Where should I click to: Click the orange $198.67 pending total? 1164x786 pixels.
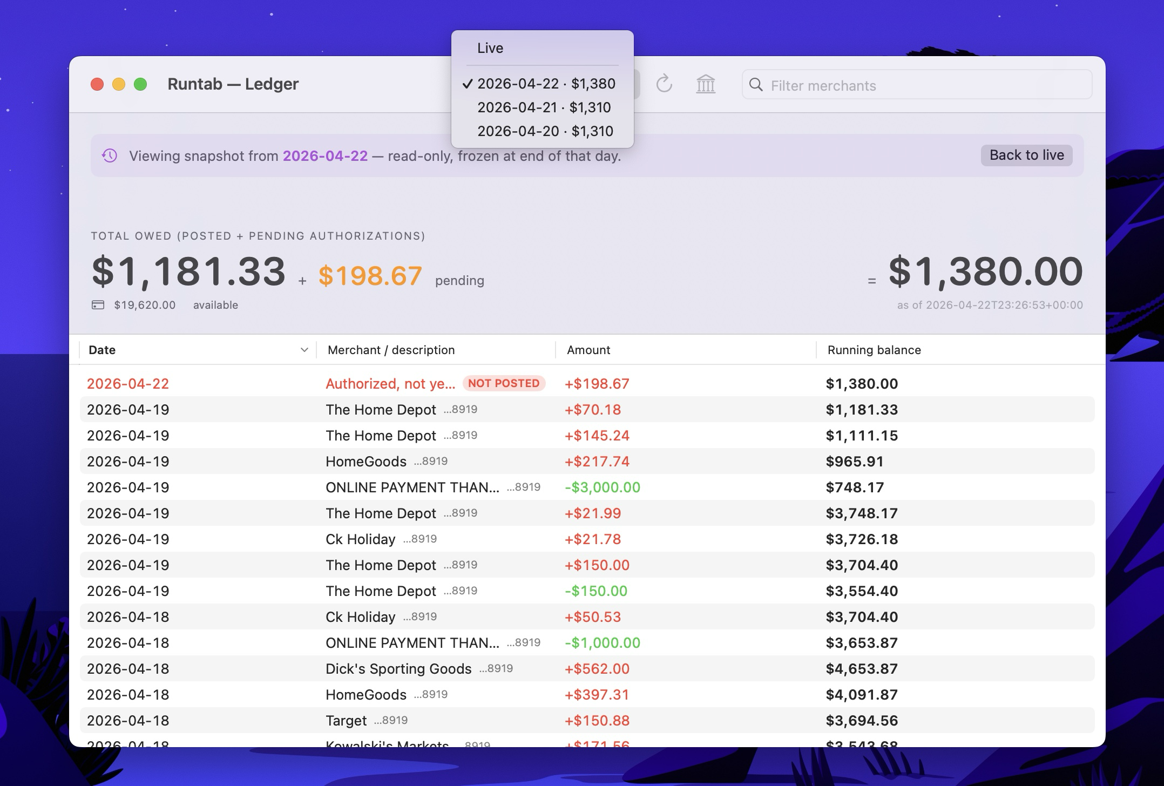(370, 276)
